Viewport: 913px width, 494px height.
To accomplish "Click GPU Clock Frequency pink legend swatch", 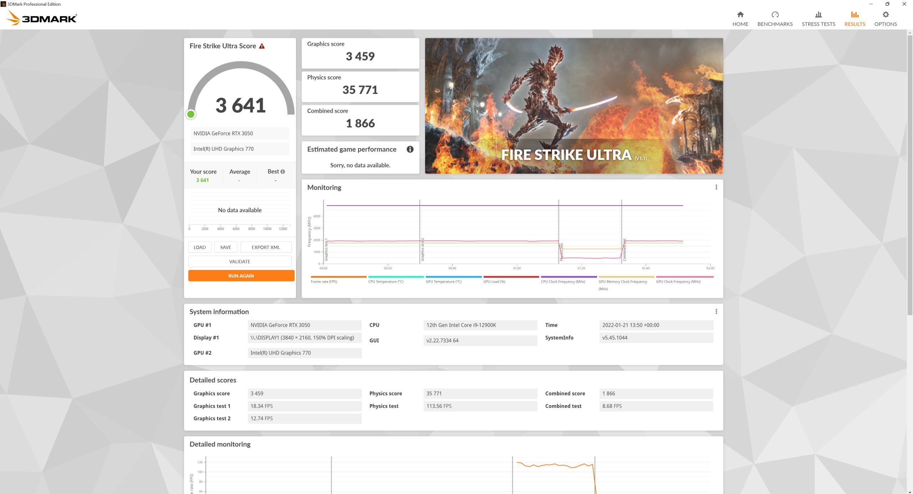I will click(x=684, y=277).
